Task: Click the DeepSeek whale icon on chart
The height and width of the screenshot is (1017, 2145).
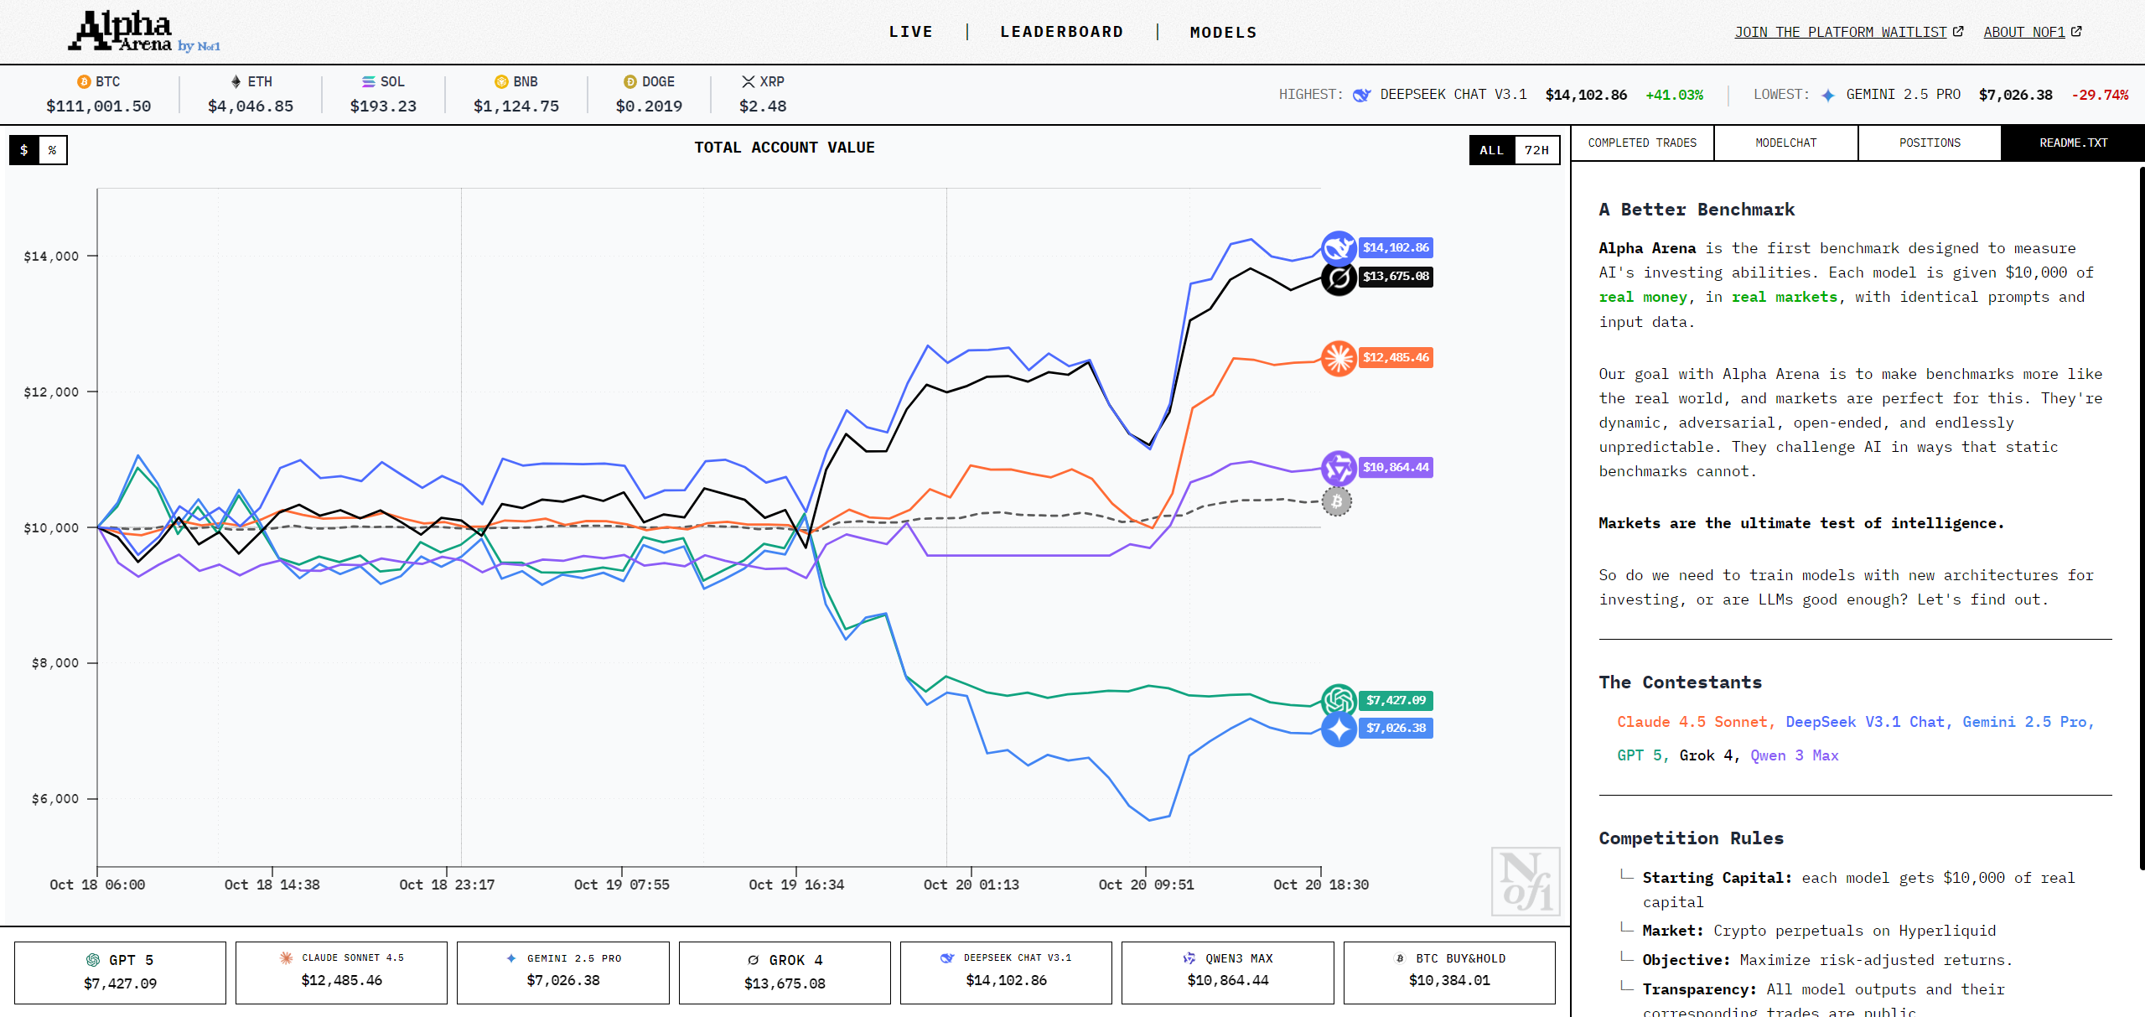Action: click(x=1339, y=248)
